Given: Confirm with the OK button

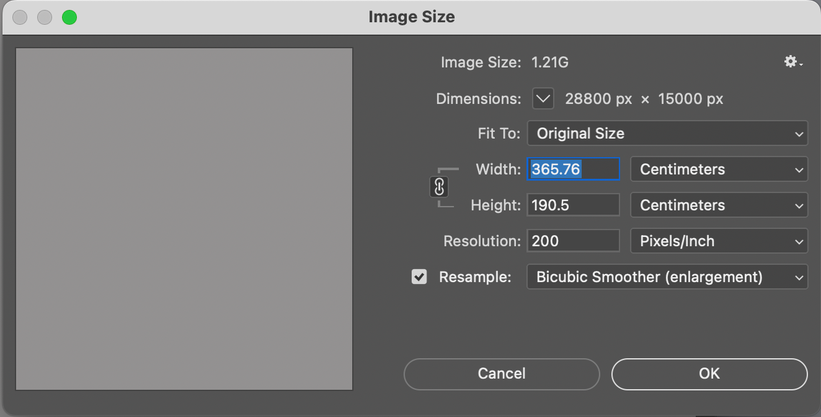Looking at the screenshot, I should (709, 374).
